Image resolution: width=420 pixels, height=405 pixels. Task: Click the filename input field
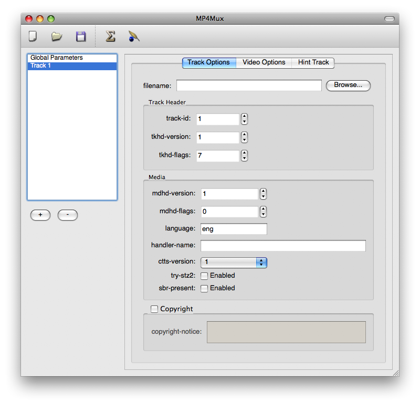tap(249, 85)
